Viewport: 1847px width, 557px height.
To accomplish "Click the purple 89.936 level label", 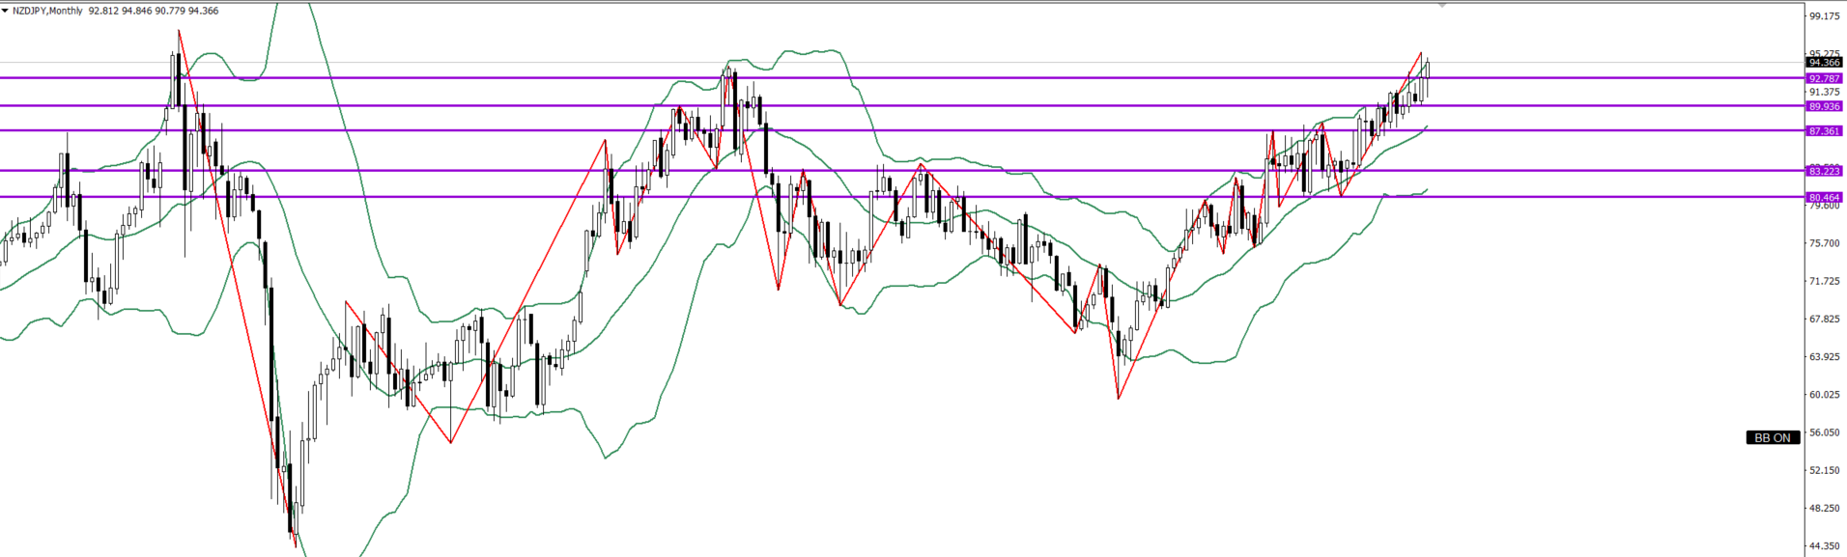I will 1824,106.
